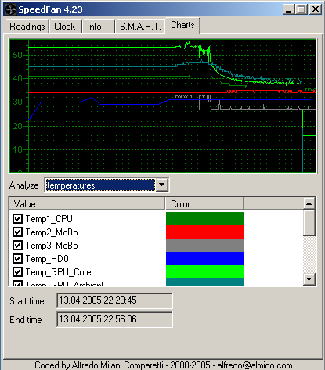Click the gray Temp3_MoBo color swatch
325x370 pixels.
[205, 245]
